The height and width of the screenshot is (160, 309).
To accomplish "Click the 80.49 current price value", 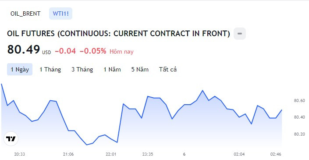I will click(x=24, y=49).
